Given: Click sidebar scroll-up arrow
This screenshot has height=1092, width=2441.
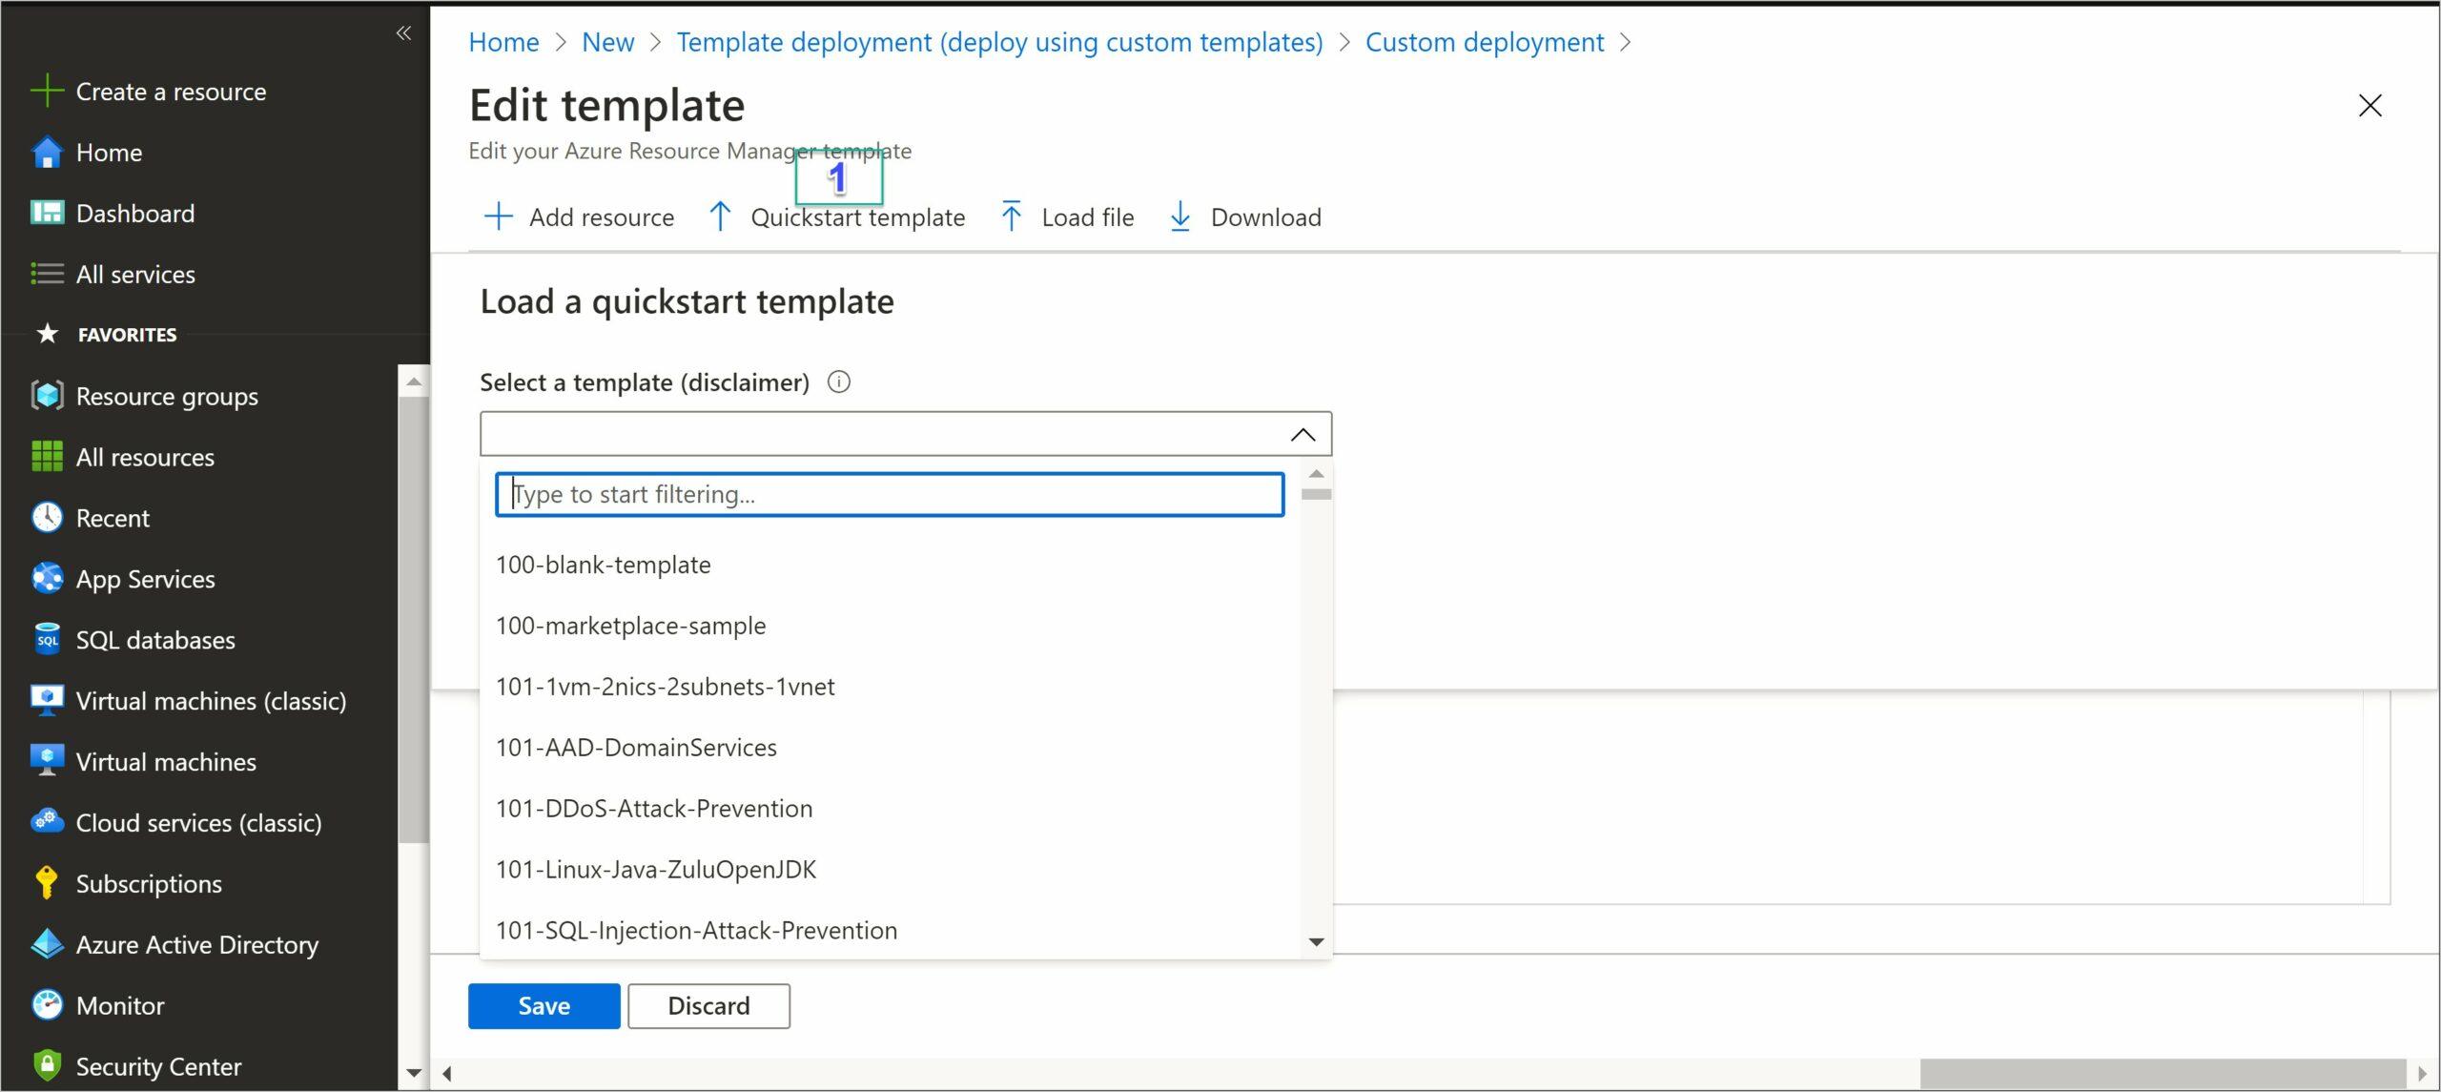Looking at the screenshot, I should (414, 381).
